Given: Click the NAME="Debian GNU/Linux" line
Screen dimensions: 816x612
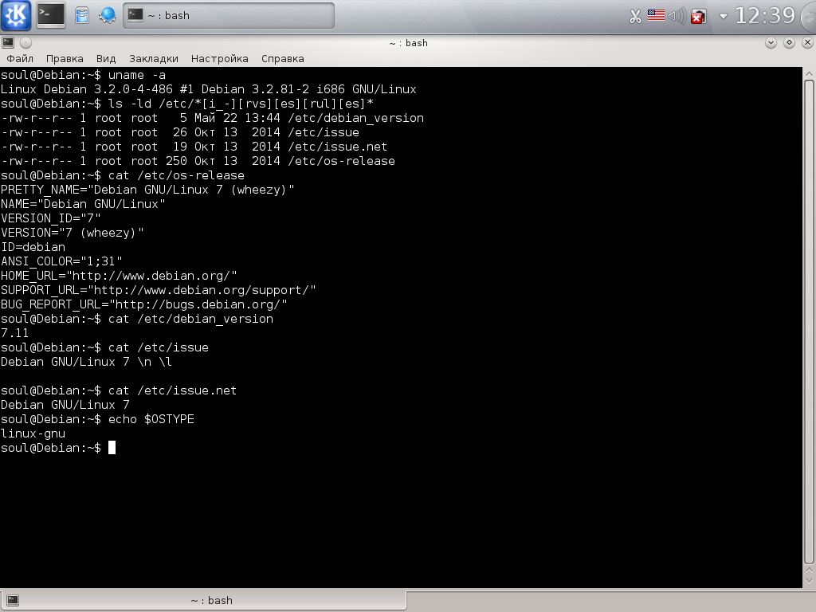Looking at the screenshot, I should point(83,204).
